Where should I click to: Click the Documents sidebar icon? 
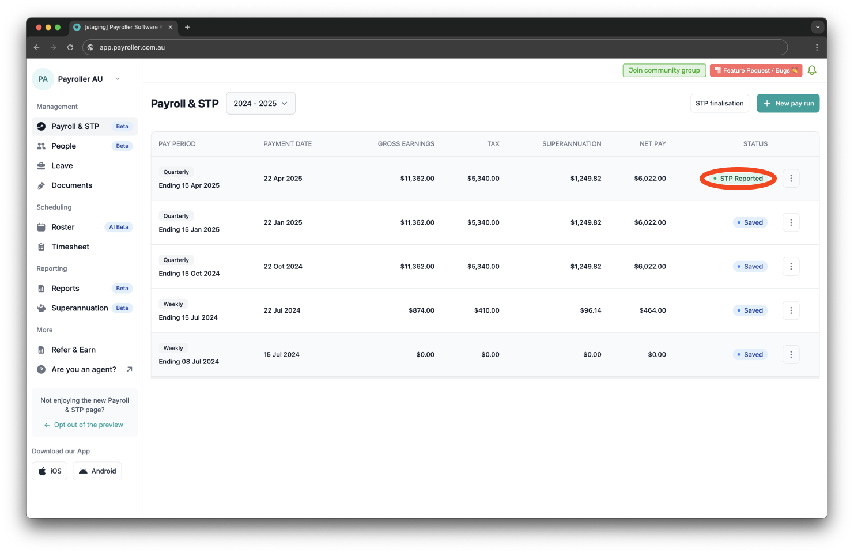41,185
